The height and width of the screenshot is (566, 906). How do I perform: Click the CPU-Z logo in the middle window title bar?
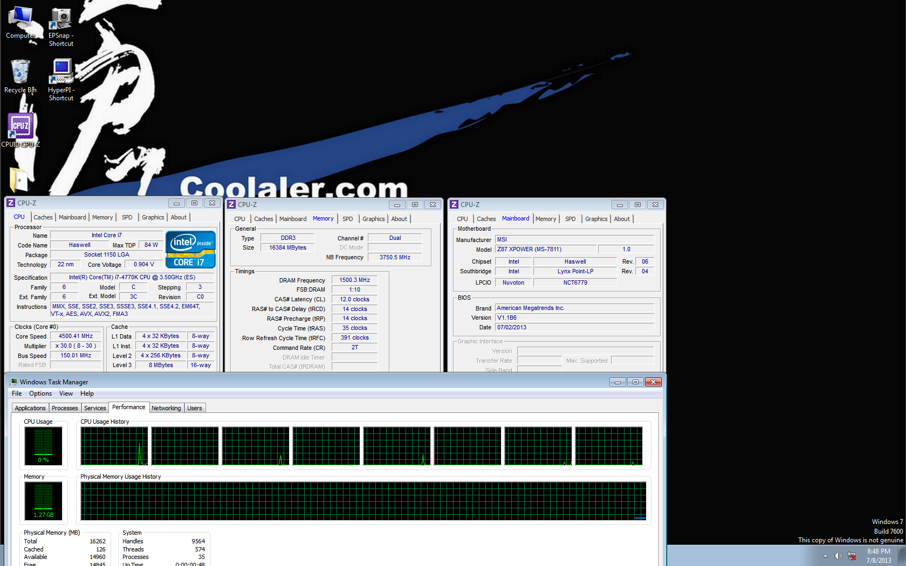pyautogui.click(x=231, y=205)
